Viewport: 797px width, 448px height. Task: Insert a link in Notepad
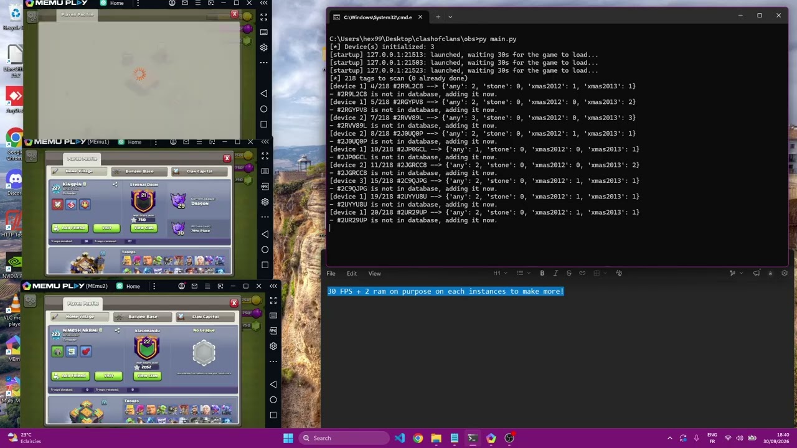(x=582, y=273)
